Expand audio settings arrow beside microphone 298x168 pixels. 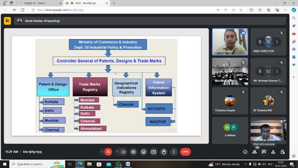(102, 152)
